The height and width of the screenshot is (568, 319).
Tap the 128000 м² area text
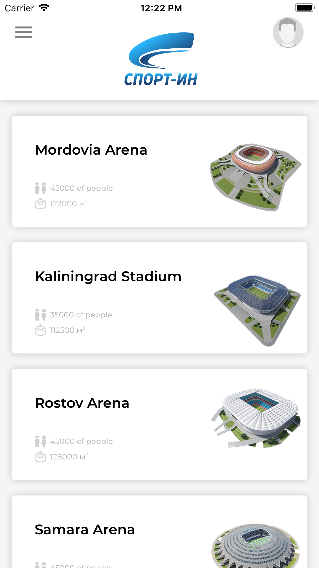tap(69, 457)
